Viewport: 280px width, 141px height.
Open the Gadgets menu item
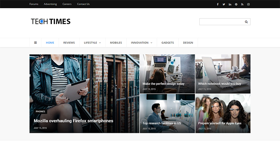coord(168,43)
